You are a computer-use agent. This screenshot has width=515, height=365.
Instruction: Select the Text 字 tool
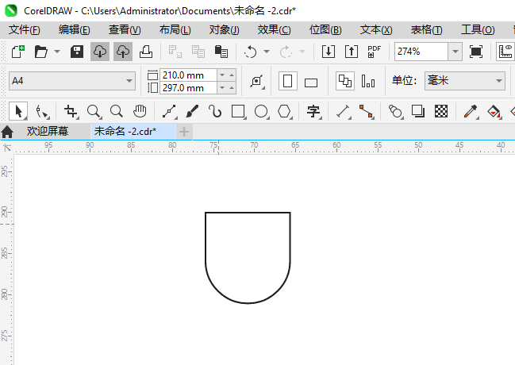313,111
